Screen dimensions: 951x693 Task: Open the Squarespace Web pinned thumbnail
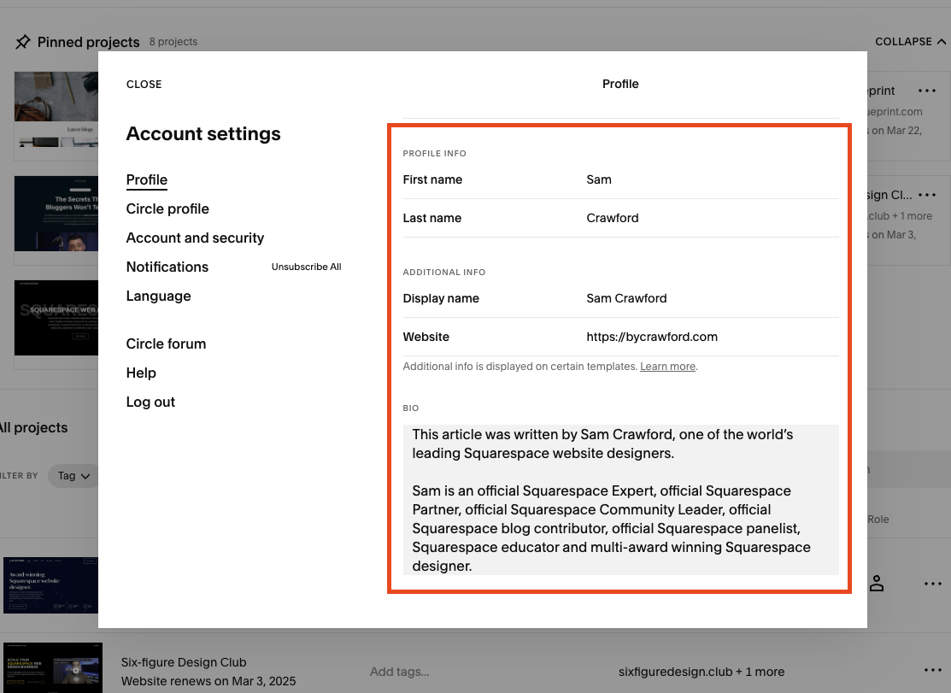click(x=56, y=318)
